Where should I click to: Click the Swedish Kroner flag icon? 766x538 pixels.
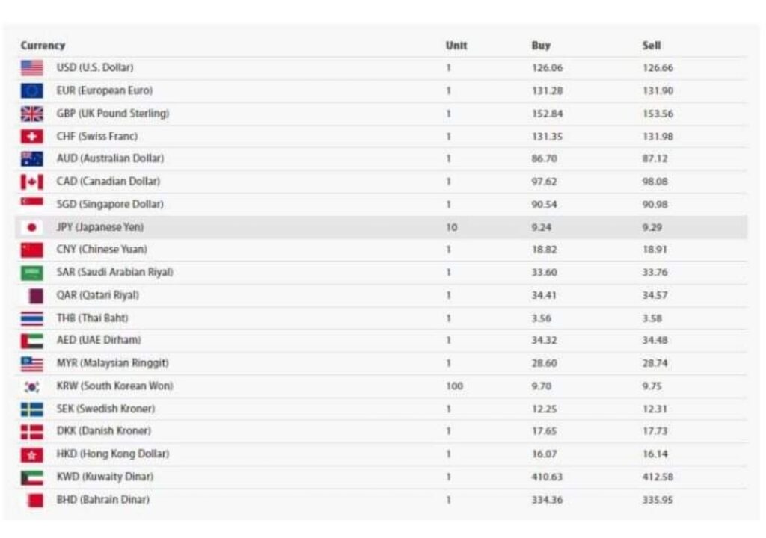point(31,409)
